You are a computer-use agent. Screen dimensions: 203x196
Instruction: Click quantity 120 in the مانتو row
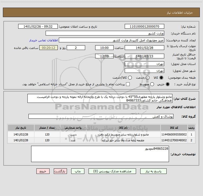(47, 134)
